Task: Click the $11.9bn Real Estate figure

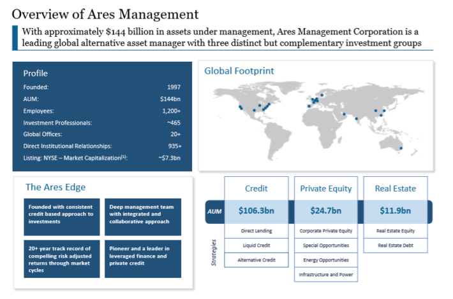Action: click(x=396, y=211)
